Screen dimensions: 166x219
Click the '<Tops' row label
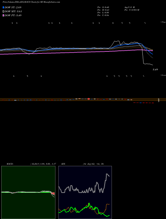tap(163, 22)
